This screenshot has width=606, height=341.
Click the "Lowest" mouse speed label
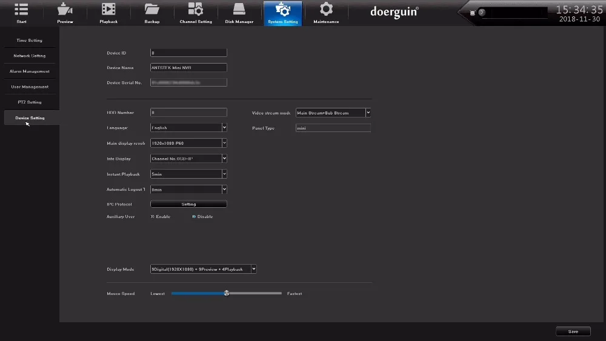158,294
